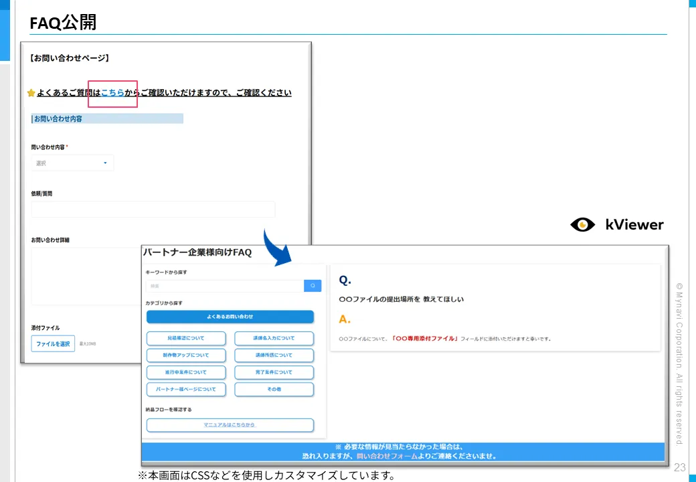Click the 納品フローを確認する label
This screenshot has width=696, height=482.
coord(169,410)
